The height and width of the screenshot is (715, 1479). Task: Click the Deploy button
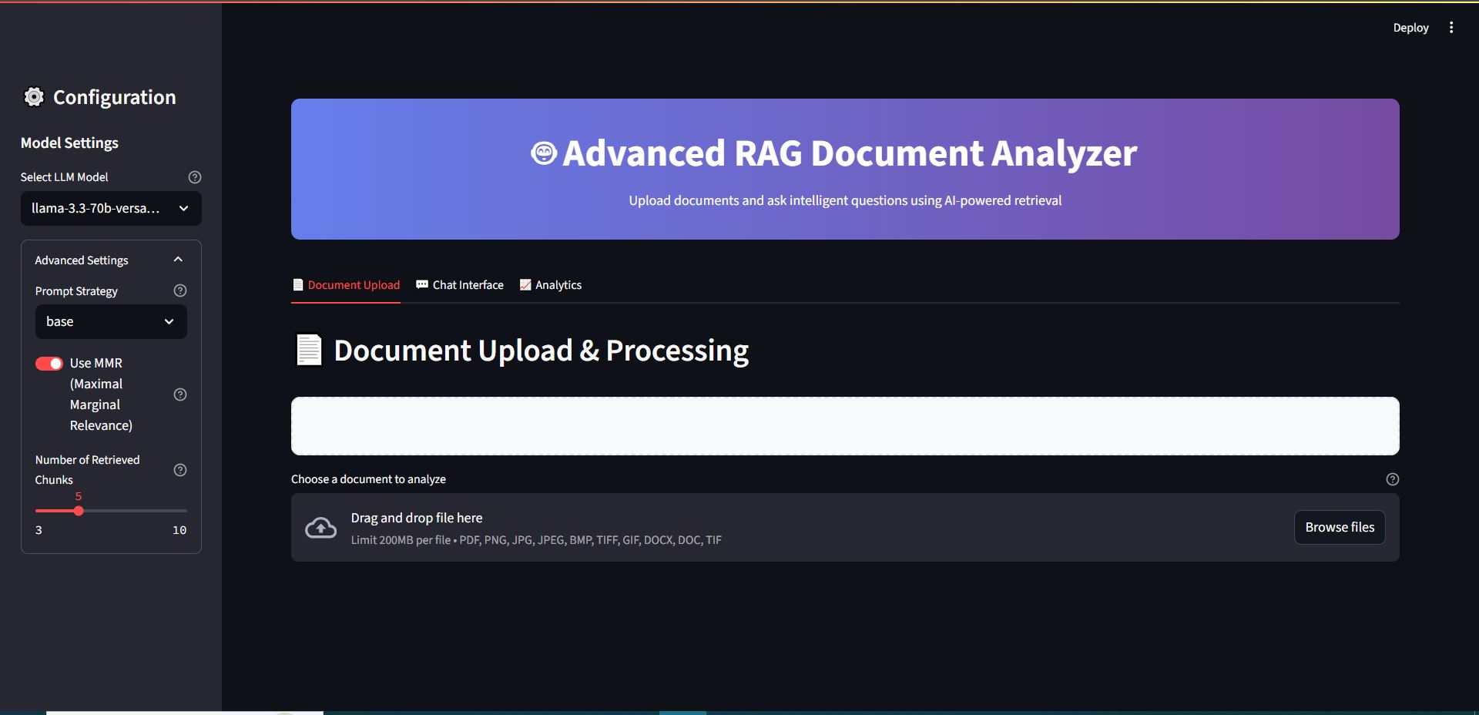[1410, 27]
